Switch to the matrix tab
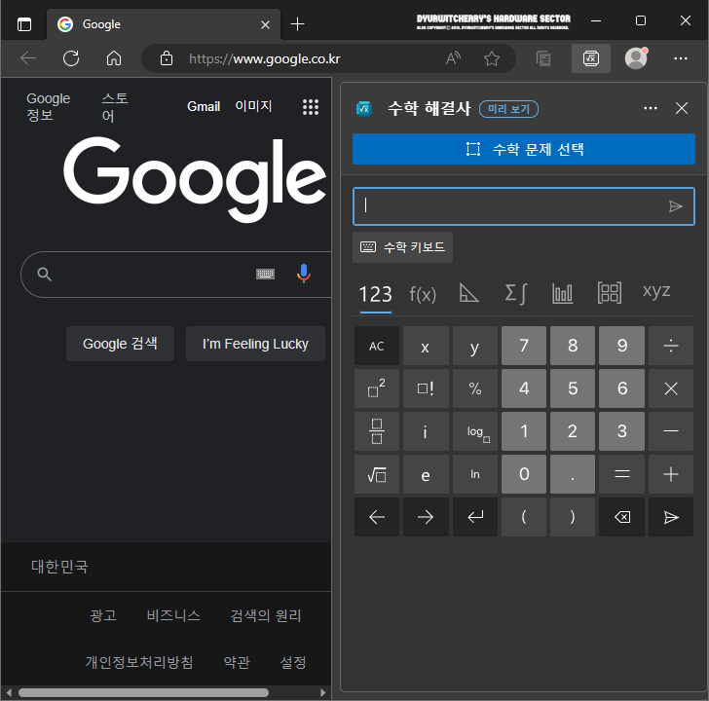This screenshot has width=709, height=701. [x=609, y=292]
